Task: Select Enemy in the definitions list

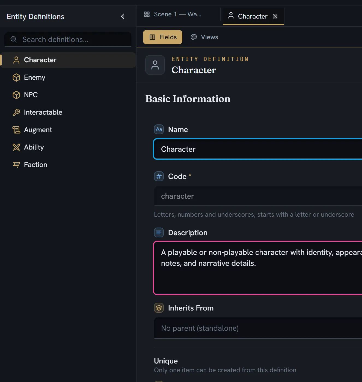Action: (x=68, y=77)
